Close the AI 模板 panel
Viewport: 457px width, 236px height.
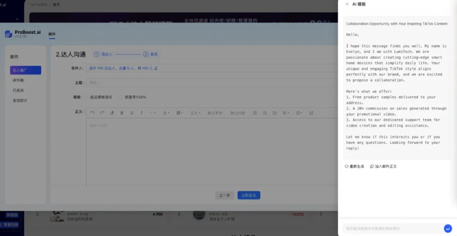click(x=347, y=4)
